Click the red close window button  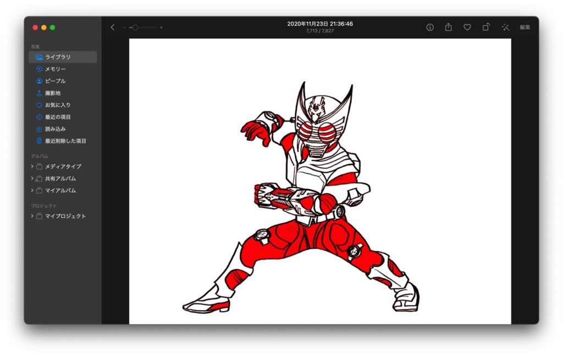click(x=35, y=27)
